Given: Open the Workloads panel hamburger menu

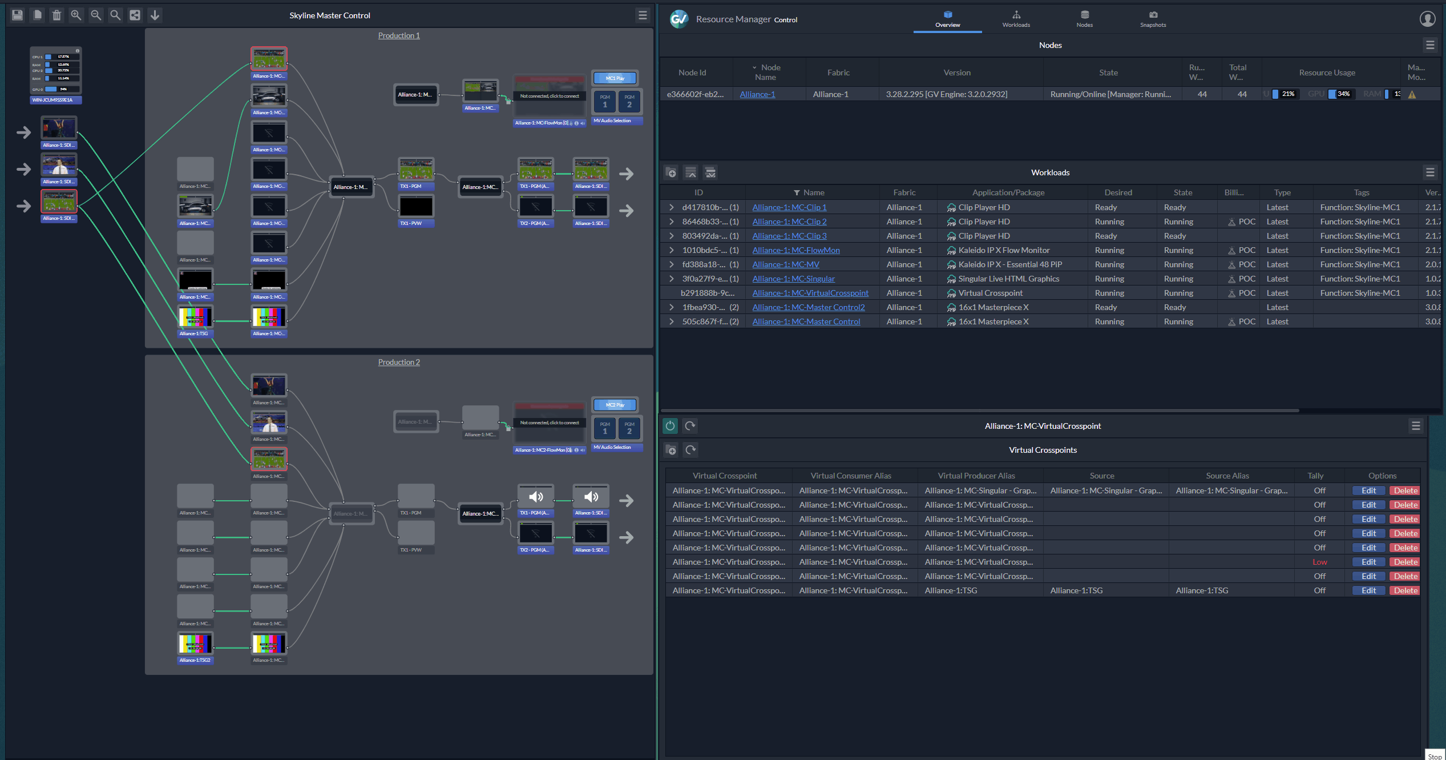Looking at the screenshot, I should coord(1429,172).
